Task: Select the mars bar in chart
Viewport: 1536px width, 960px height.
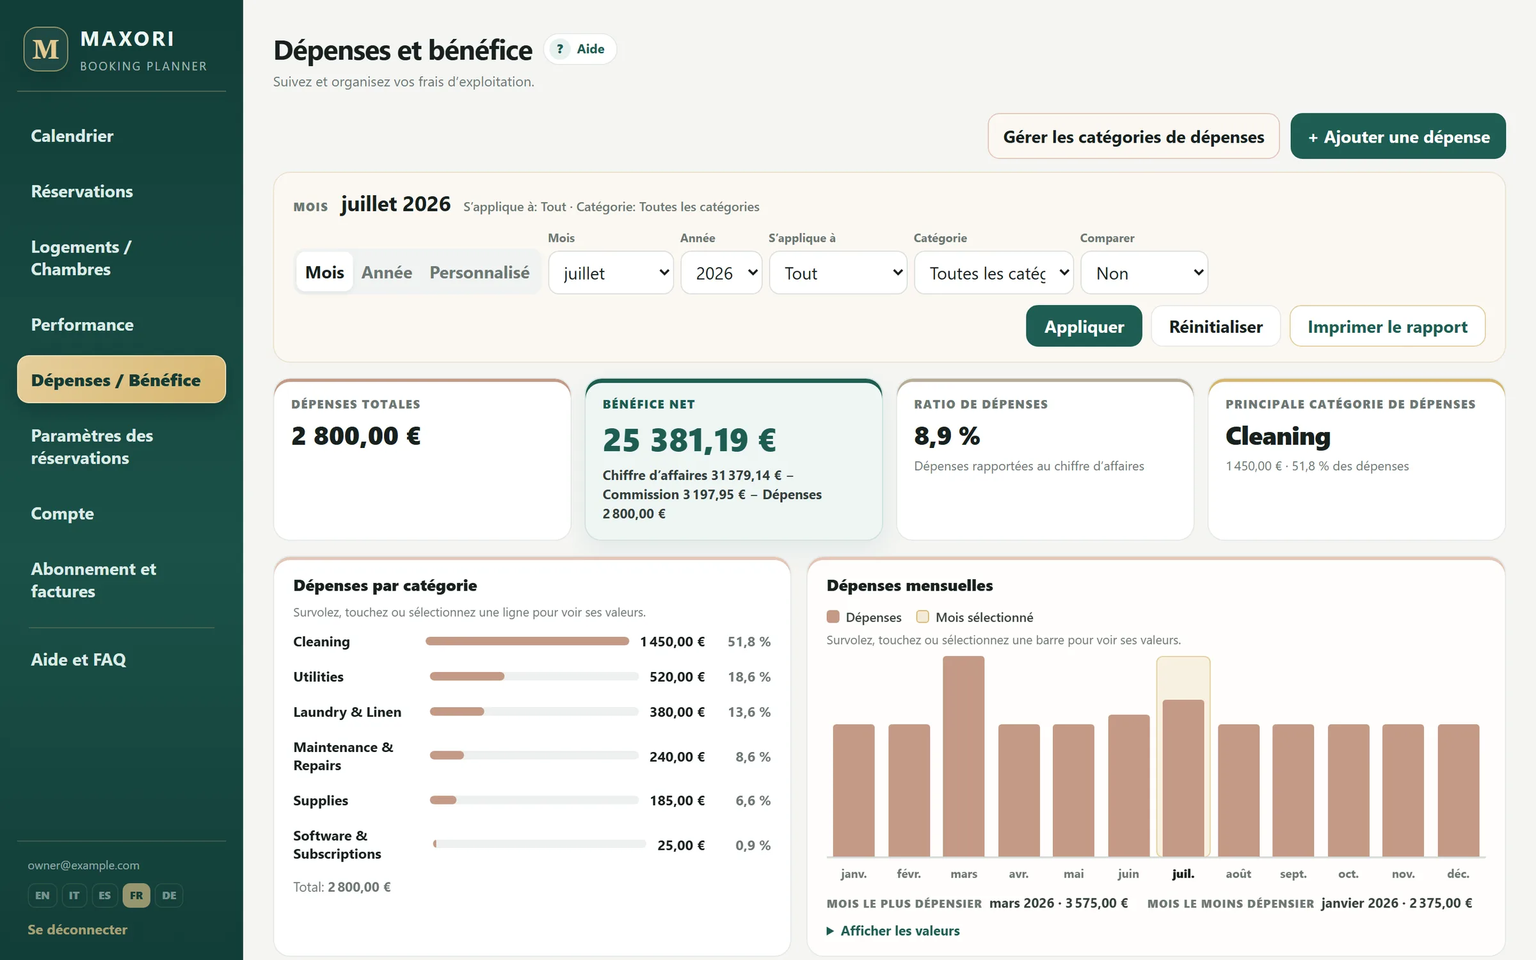Action: tap(964, 756)
